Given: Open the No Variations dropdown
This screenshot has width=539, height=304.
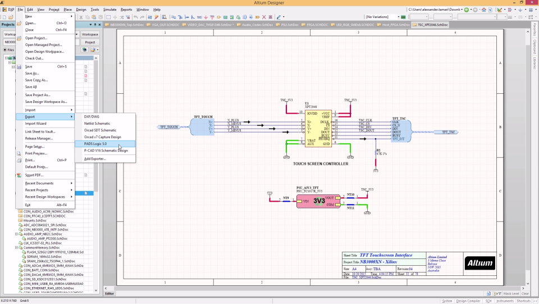Looking at the screenshot, I should 399,17.
